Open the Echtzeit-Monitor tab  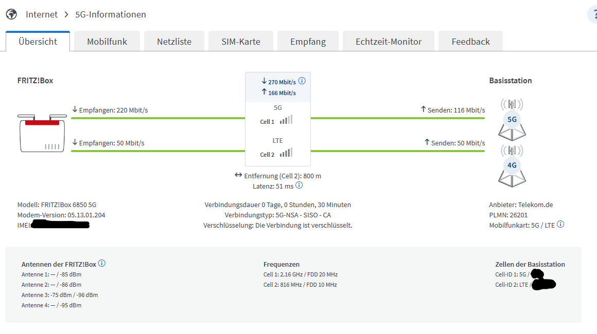click(x=389, y=42)
